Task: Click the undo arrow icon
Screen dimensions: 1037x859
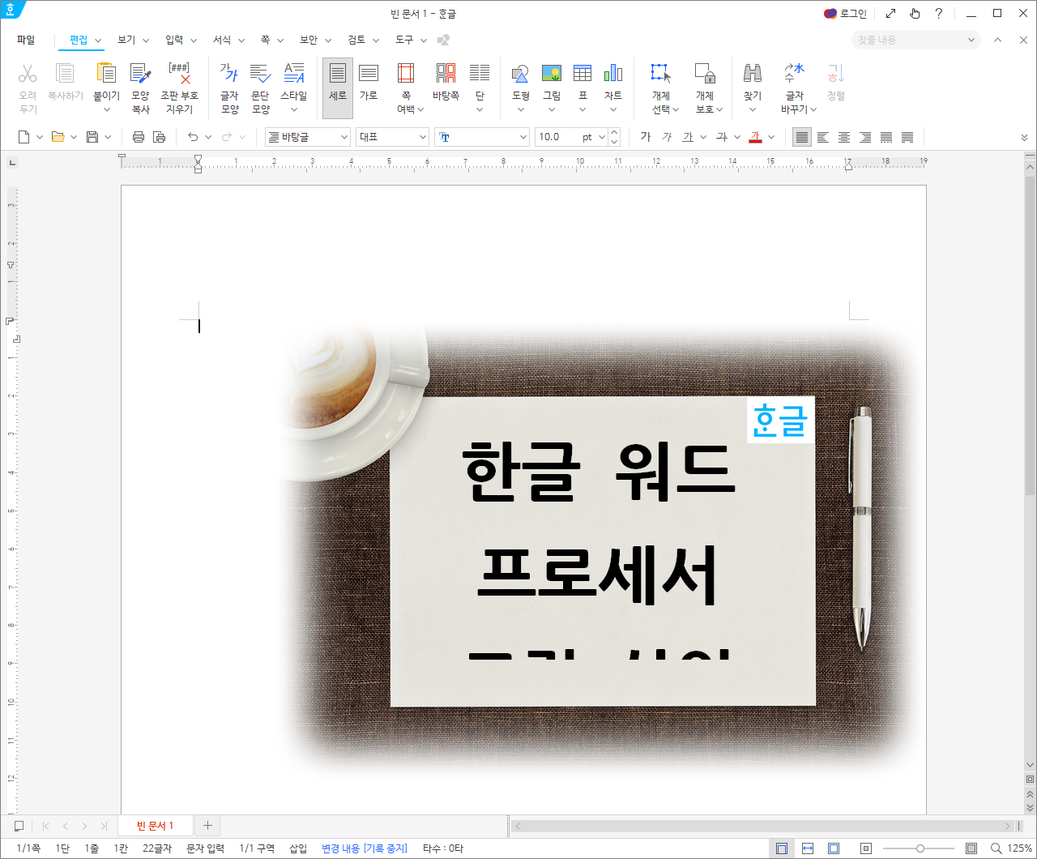Action: [193, 137]
